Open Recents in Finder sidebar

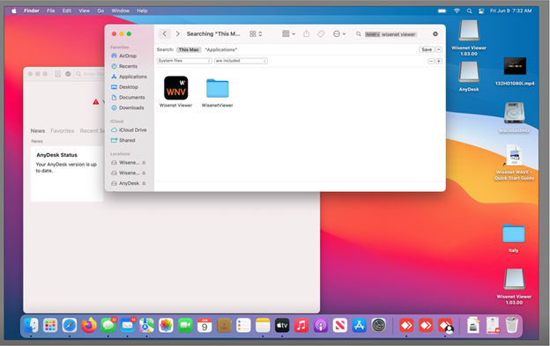[x=128, y=66]
